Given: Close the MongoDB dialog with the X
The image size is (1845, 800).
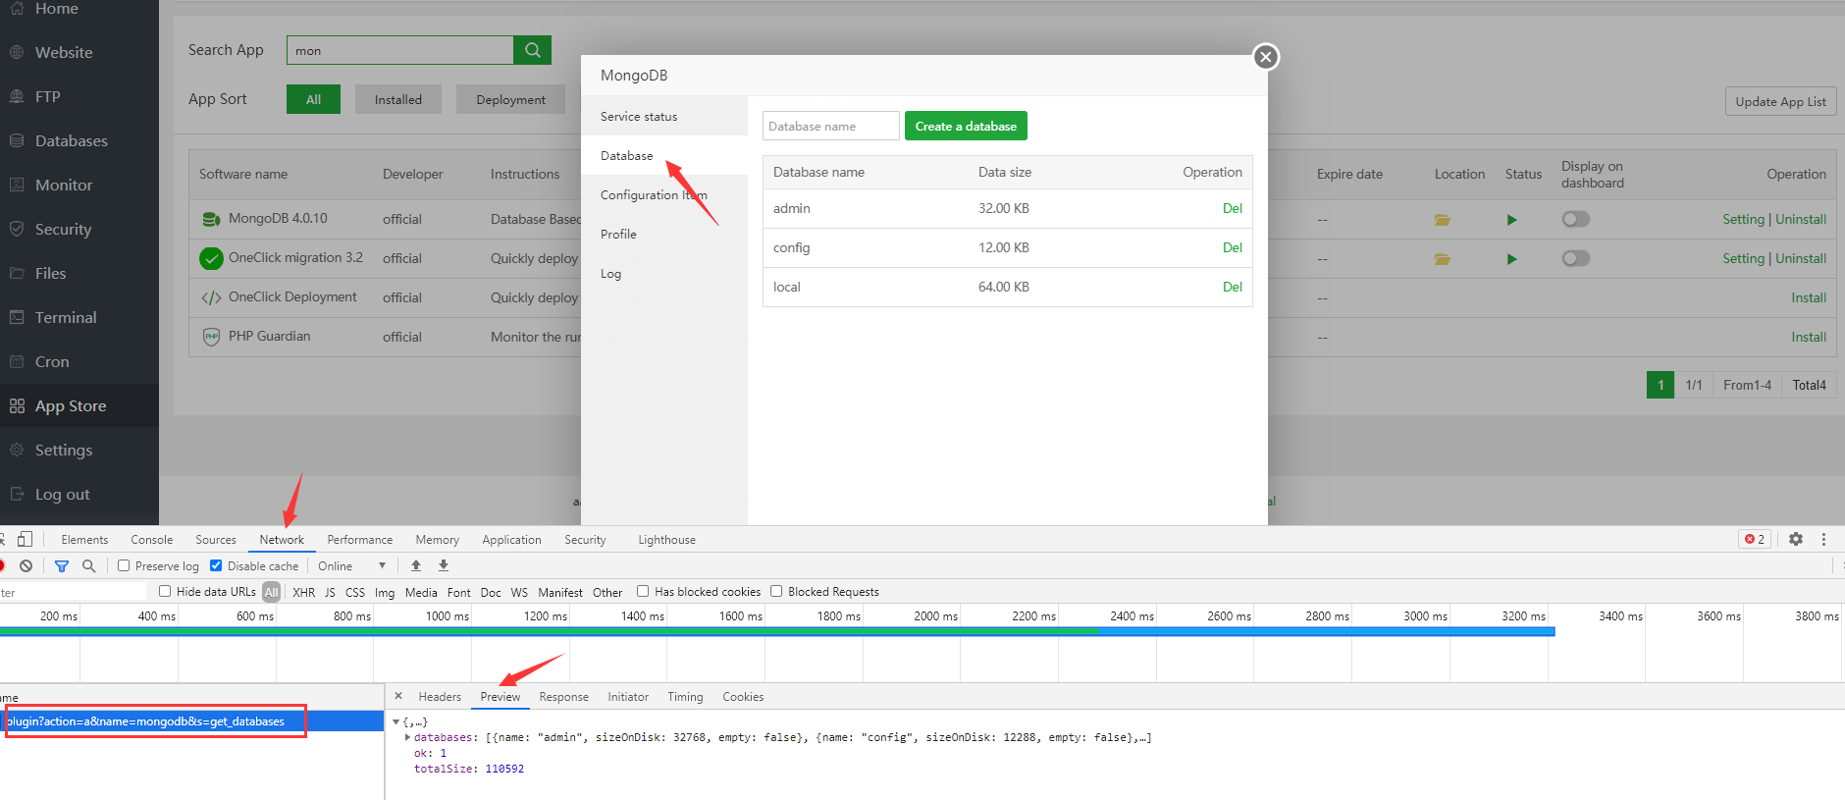Looking at the screenshot, I should 1266,57.
